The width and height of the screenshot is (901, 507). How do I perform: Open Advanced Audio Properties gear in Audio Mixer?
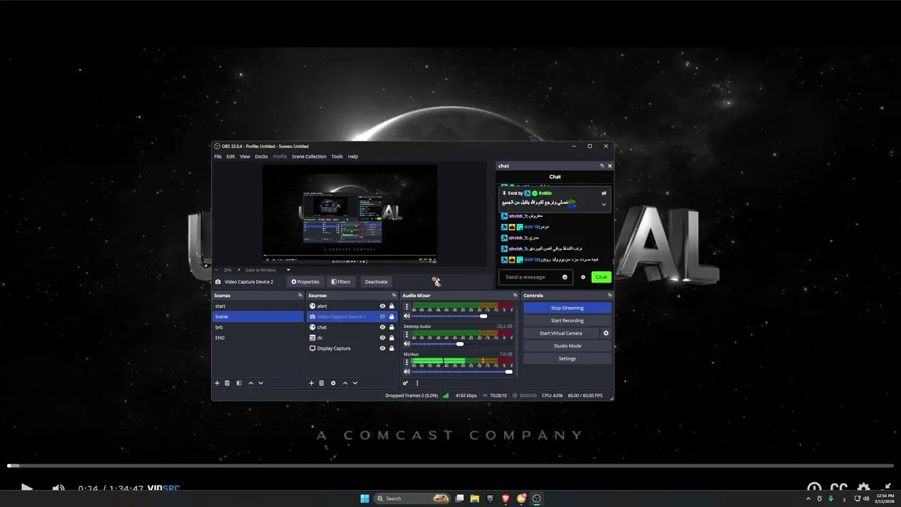pyautogui.click(x=405, y=383)
